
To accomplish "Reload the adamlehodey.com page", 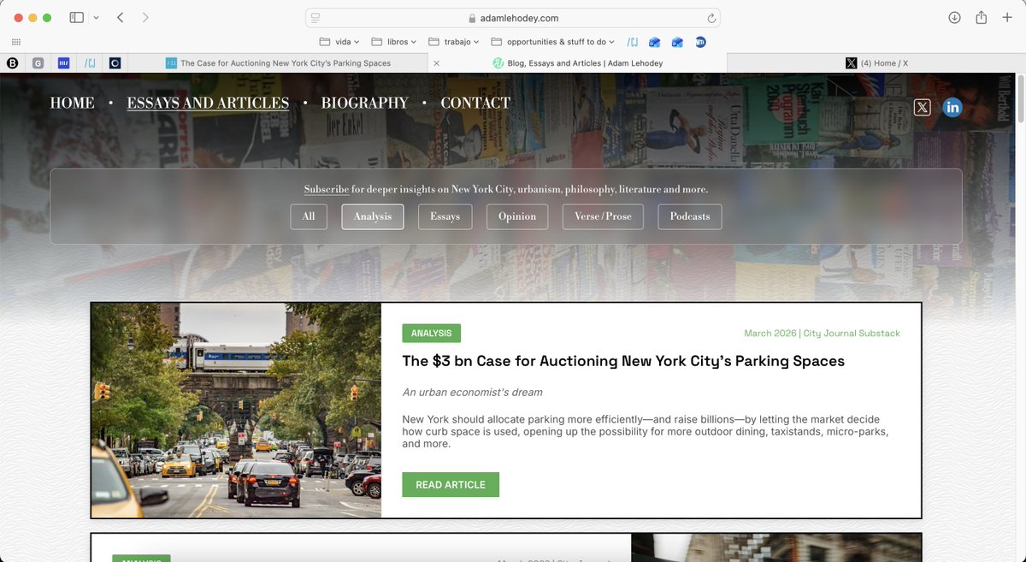I will click(x=711, y=18).
